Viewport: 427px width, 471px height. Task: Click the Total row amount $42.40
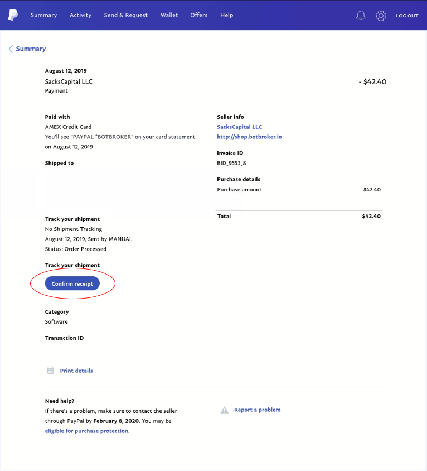(371, 217)
